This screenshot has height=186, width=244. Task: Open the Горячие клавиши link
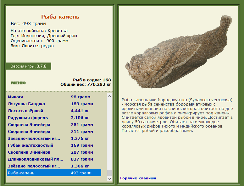tap(138, 178)
